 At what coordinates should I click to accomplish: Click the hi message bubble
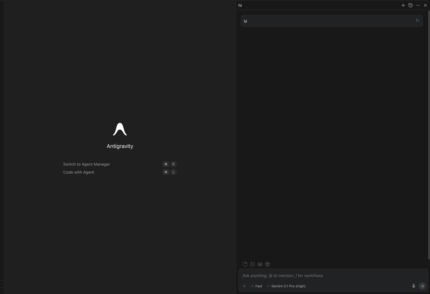click(x=332, y=21)
